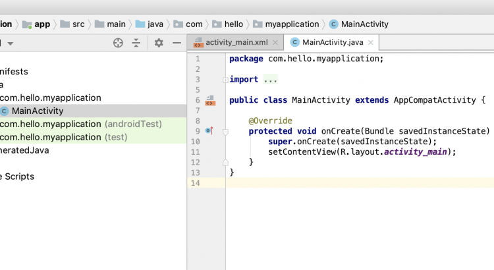Select MainActivity in the project tree
Viewport: 494px width, 270px height.
(x=38, y=111)
